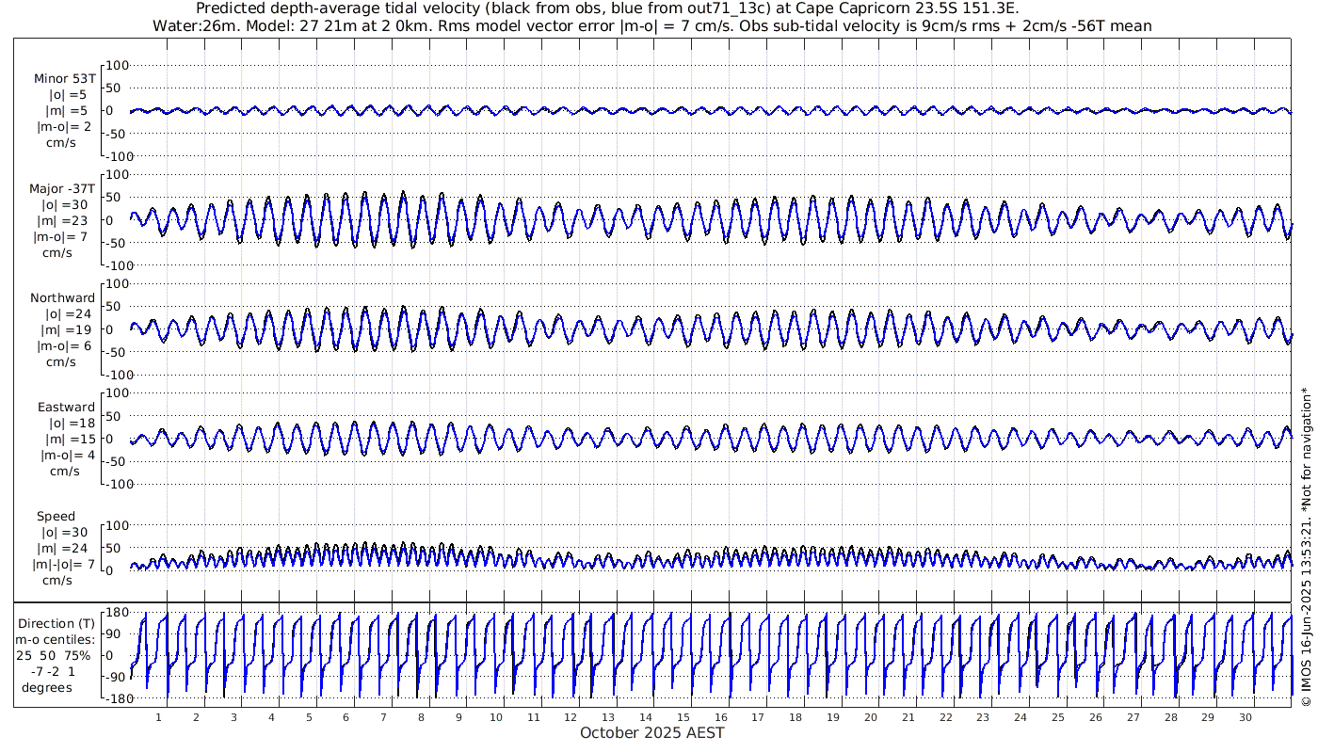Screen dimensions: 1318x753
Task: Click the 'October 2025 AEST' axis title
Action: pyautogui.click(x=651, y=733)
